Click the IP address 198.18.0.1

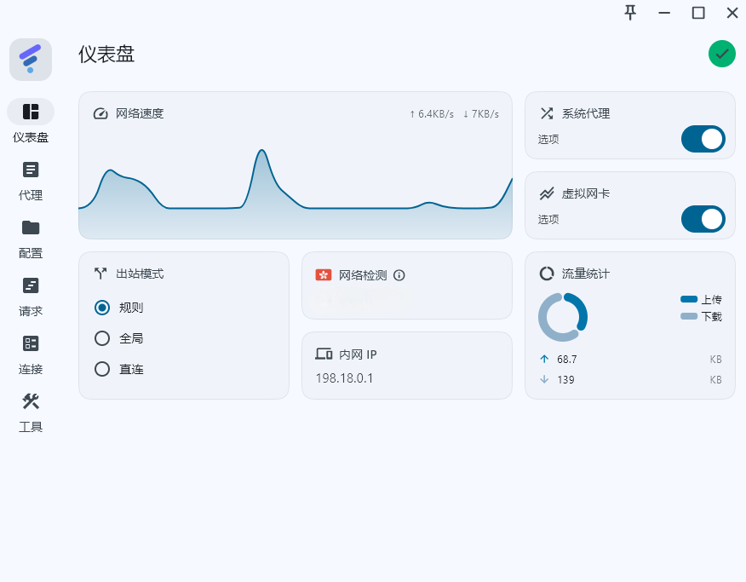(x=344, y=377)
